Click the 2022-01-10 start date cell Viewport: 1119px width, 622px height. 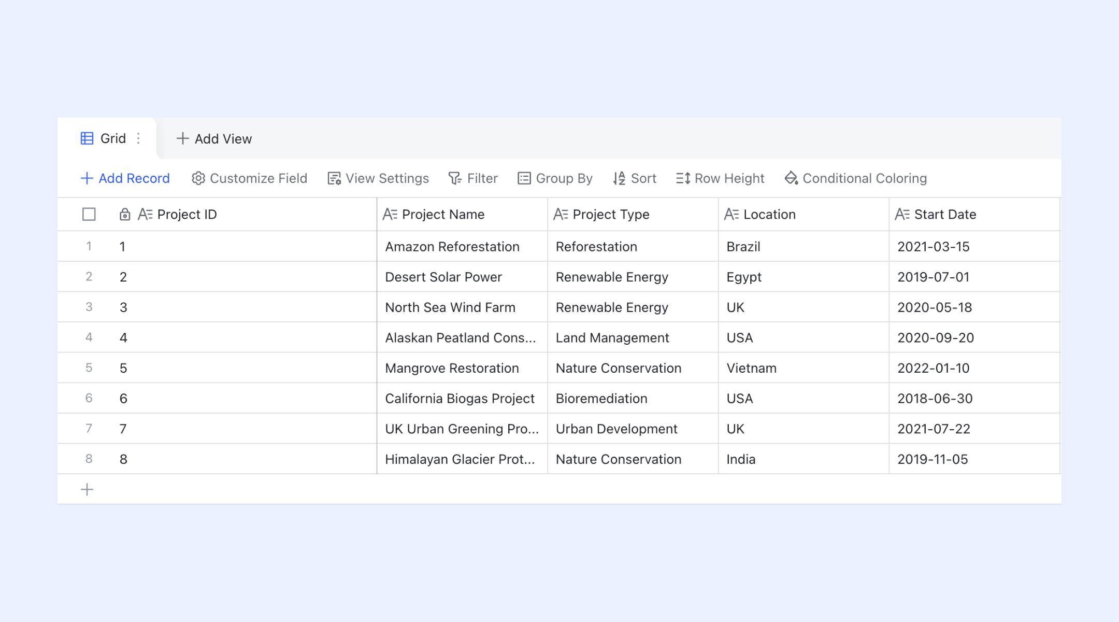tap(974, 368)
